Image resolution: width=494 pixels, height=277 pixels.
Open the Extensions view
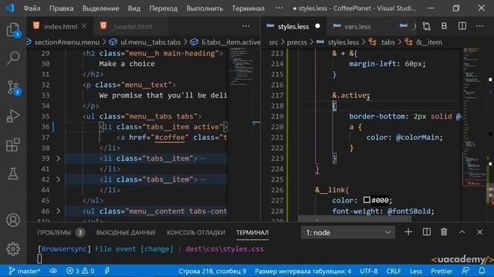click(x=13, y=145)
